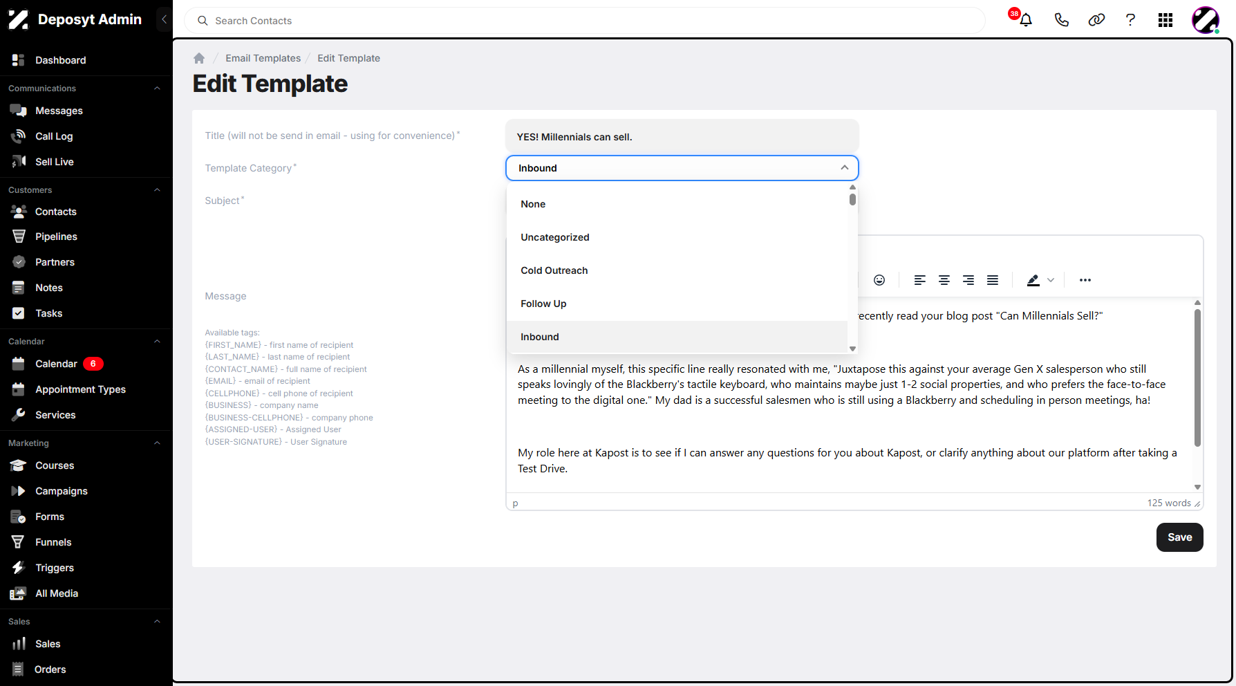Align text right in editor toolbar
Image resolution: width=1236 pixels, height=686 pixels.
[x=968, y=280]
